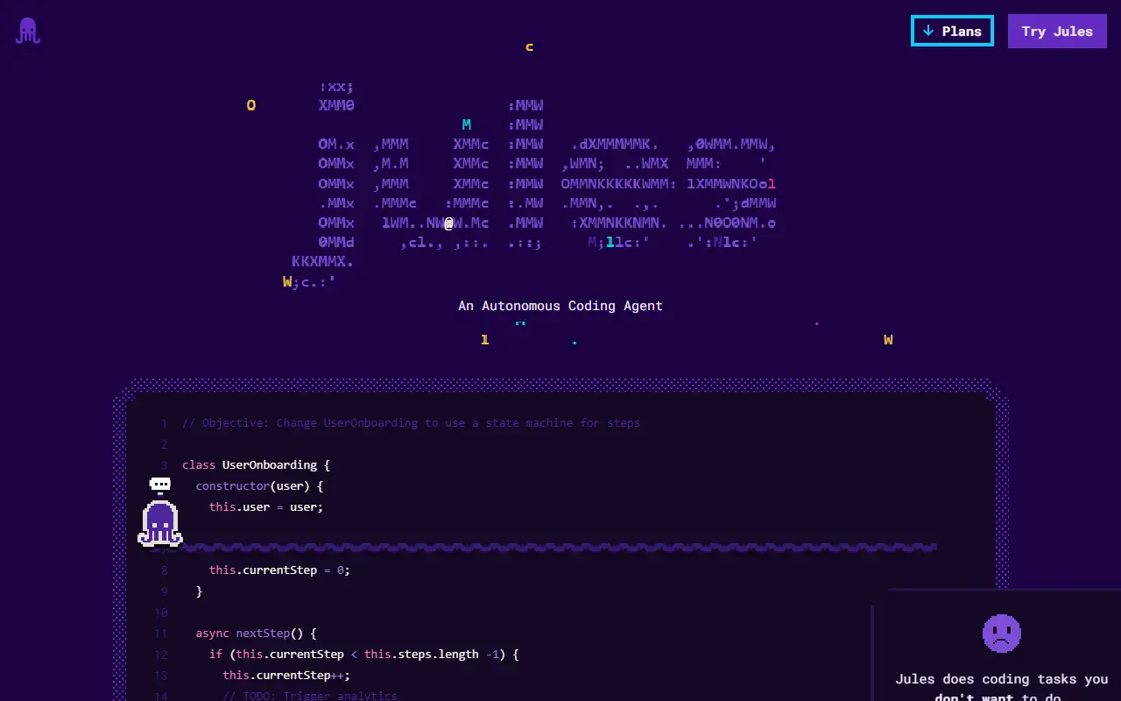Image resolution: width=1121 pixels, height=701 pixels.
Task: Click the sad face icon in the card
Action: tap(1002, 633)
